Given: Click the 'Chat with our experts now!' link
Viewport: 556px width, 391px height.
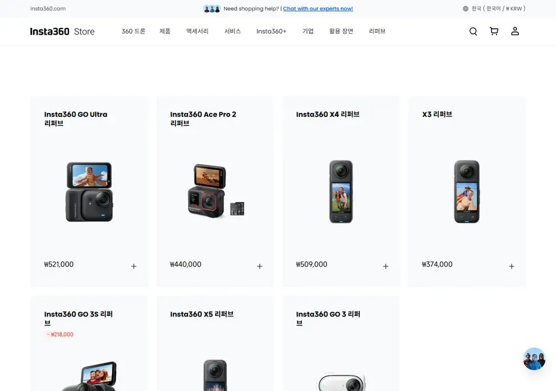Looking at the screenshot, I should point(317,8).
